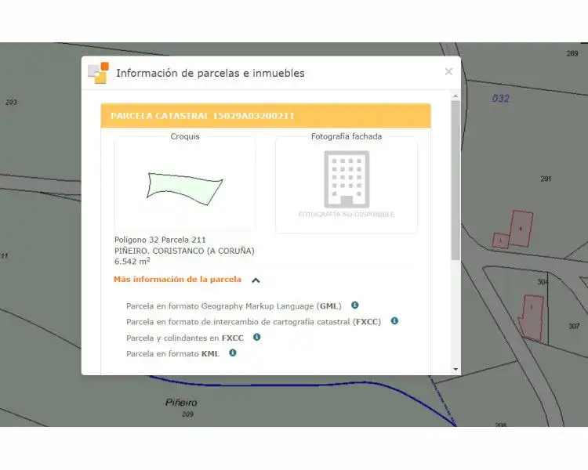Click parcel 307 label on the map
The height and width of the screenshot is (470, 588).
click(574, 326)
